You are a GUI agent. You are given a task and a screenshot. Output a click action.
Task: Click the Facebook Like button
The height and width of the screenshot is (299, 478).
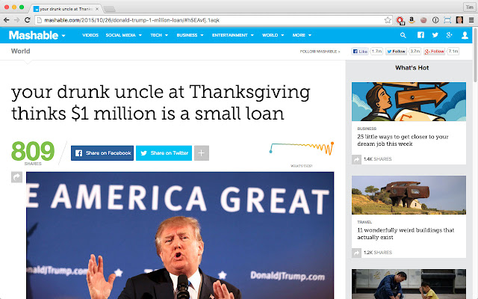pyautogui.click(x=360, y=52)
